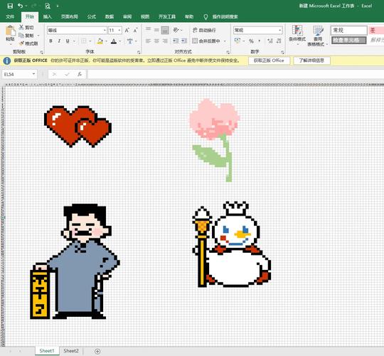Select the Format Painter brush icon
384x356 pixels.
21,43
